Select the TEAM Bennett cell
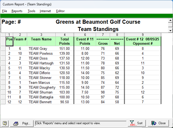Viewport: 173px width, 128px height. tap(39, 102)
